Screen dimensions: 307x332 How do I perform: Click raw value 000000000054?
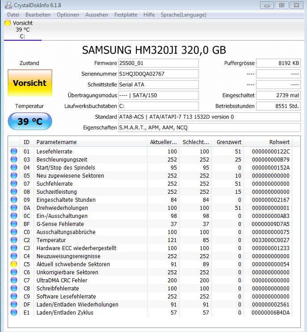point(271,264)
